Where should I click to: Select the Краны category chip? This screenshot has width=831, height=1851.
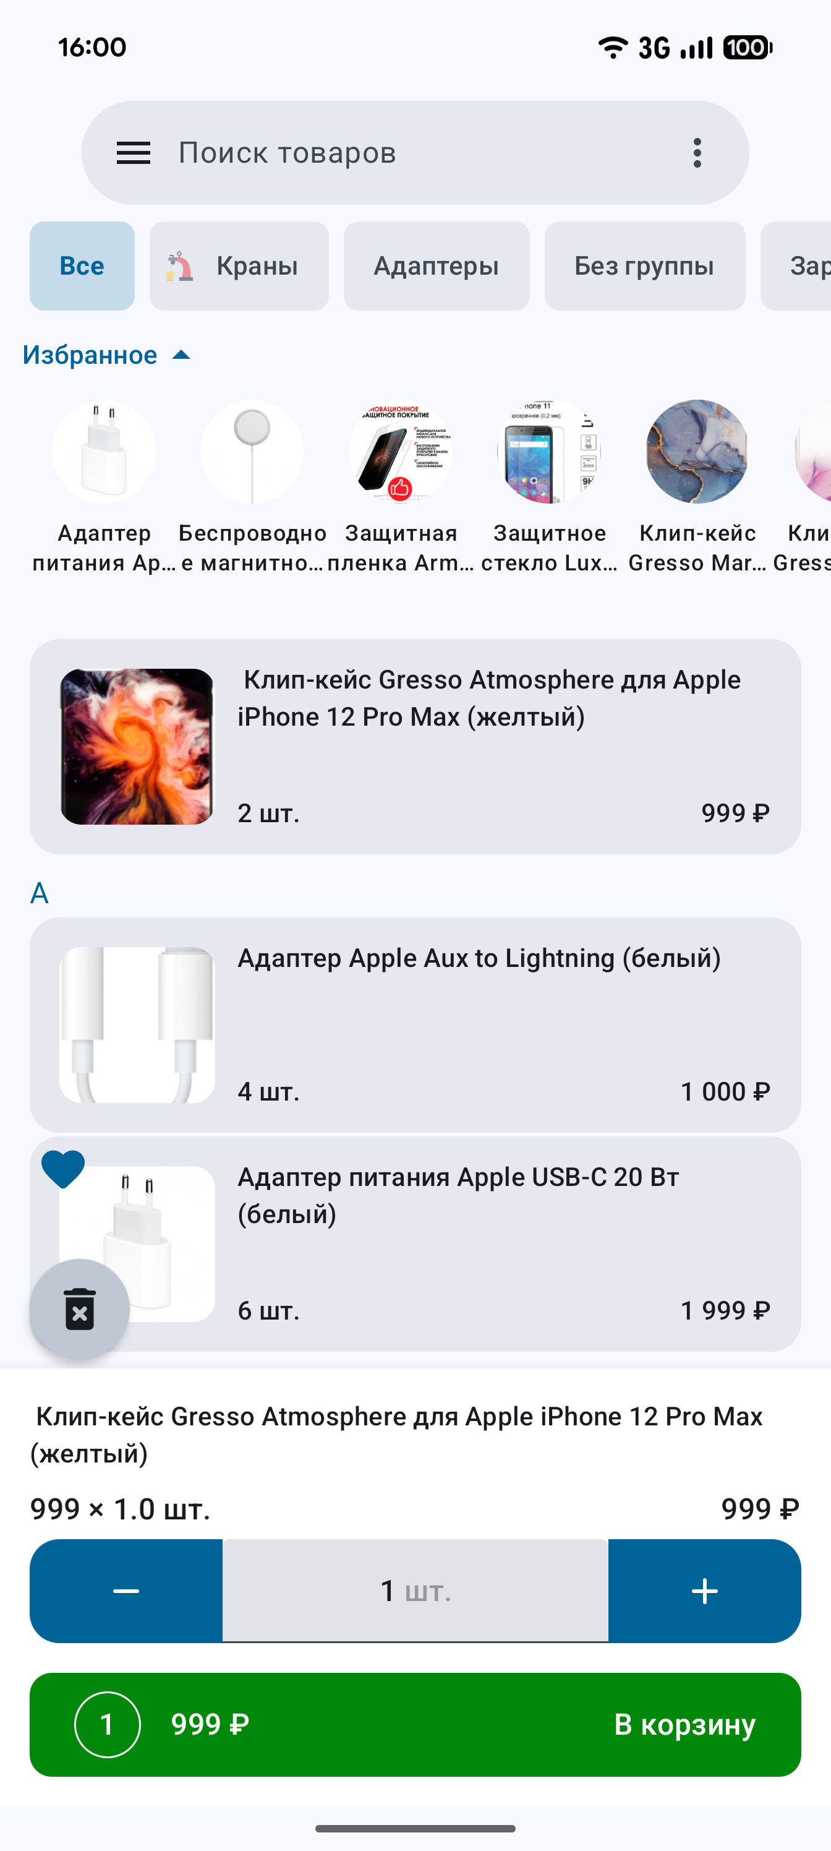(x=239, y=266)
